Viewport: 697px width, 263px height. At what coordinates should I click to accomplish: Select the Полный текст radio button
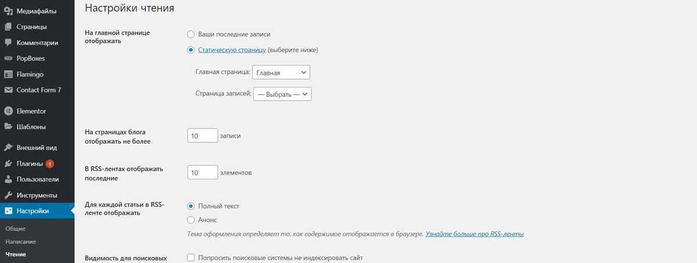191,206
